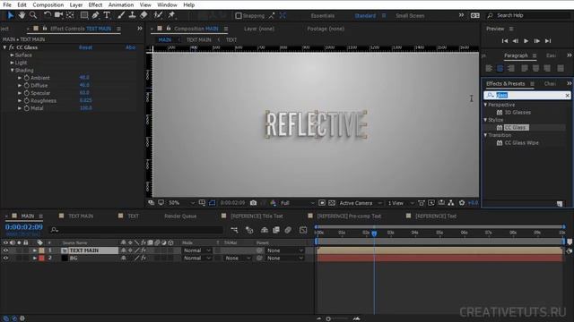Expand the Surface property group

coord(12,55)
